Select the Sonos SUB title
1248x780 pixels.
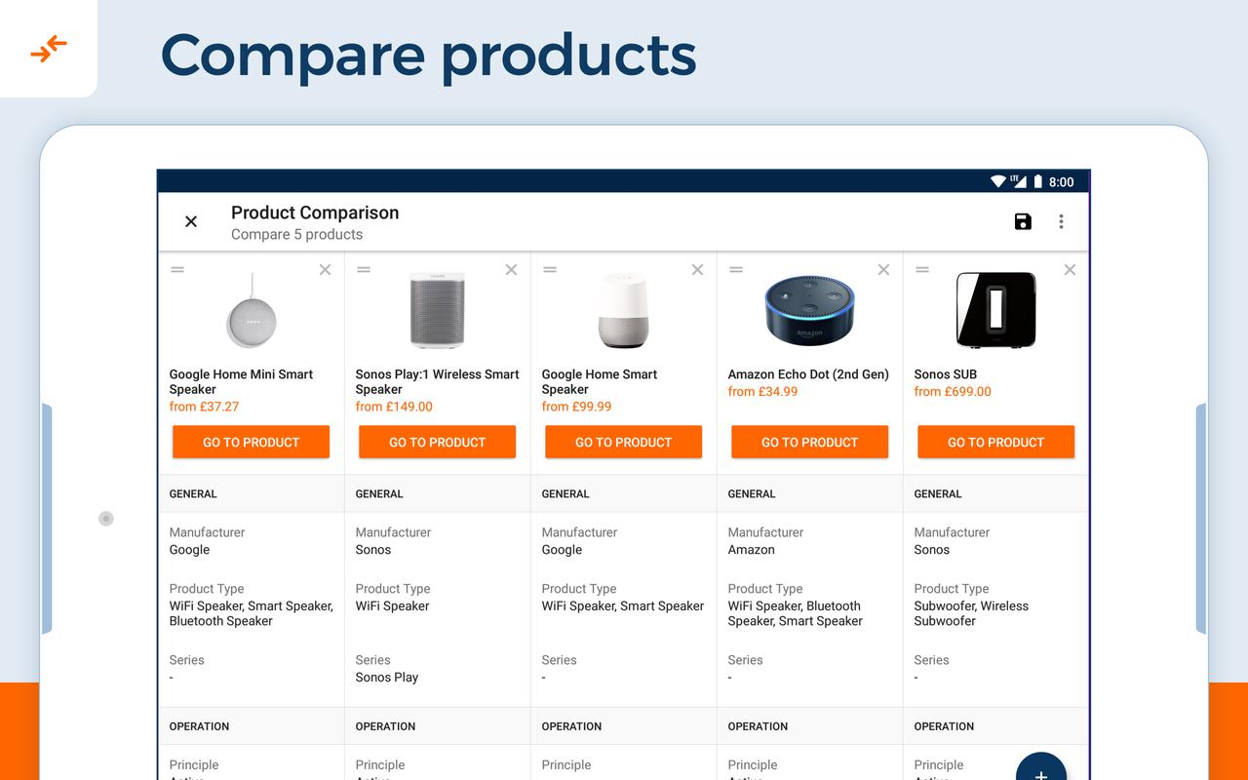(945, 374)
